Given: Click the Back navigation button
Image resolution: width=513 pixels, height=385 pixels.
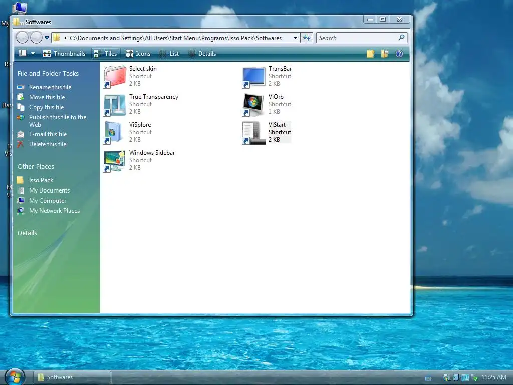Looking at the screenshot, I should (x=22, y=38).
